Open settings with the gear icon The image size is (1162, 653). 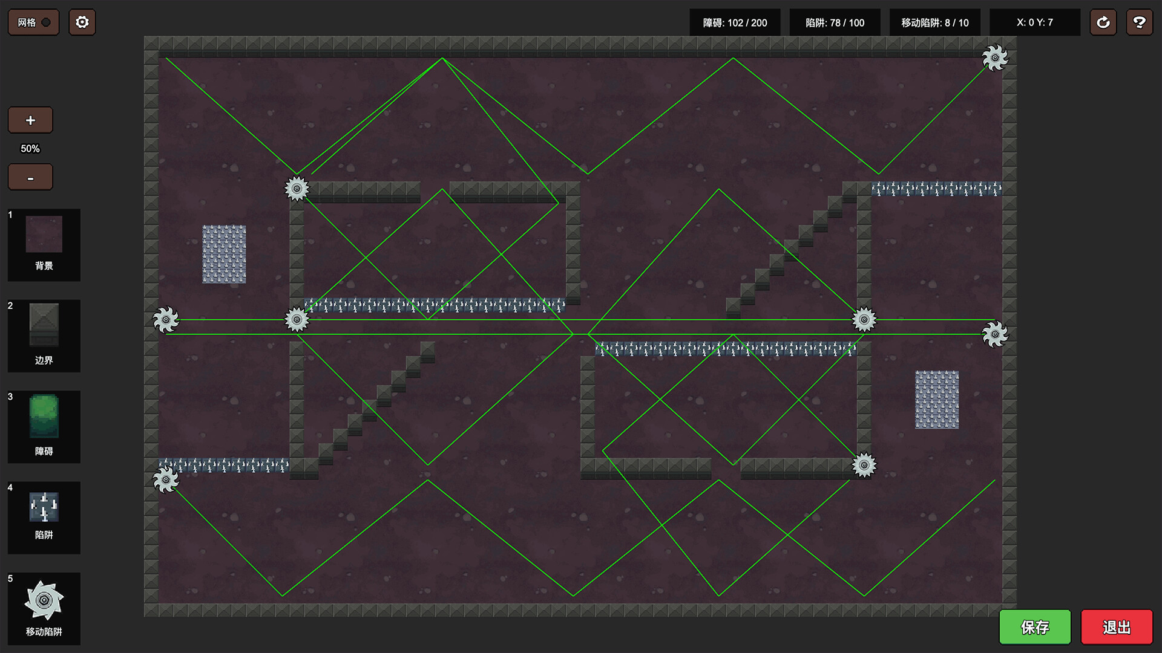(x=82, y=22)
